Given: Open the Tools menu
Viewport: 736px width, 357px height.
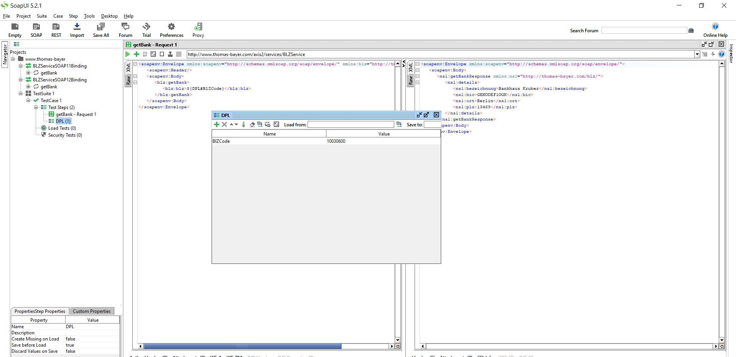Looking at the screenshot, I should coord(89,16).
